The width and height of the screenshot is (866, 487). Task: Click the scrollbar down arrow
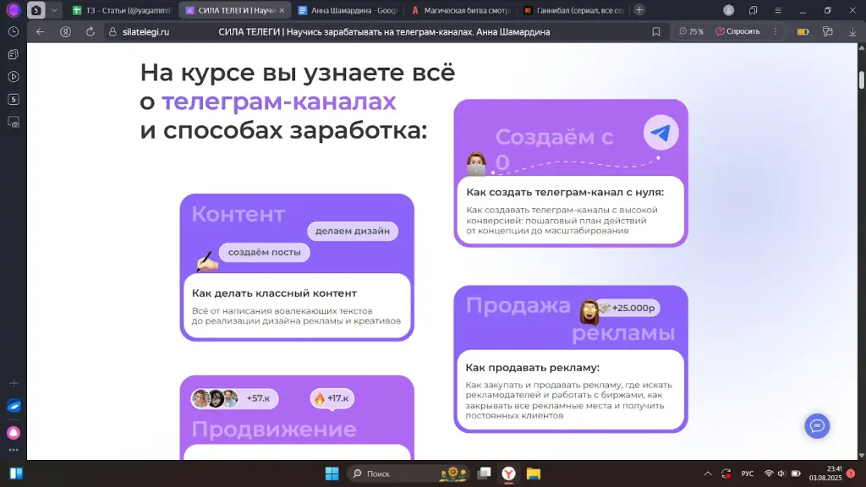(x=862, y=456)
